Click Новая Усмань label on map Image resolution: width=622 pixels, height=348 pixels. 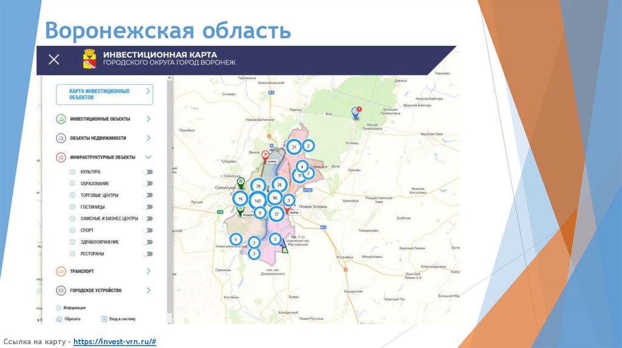[313, 207]
